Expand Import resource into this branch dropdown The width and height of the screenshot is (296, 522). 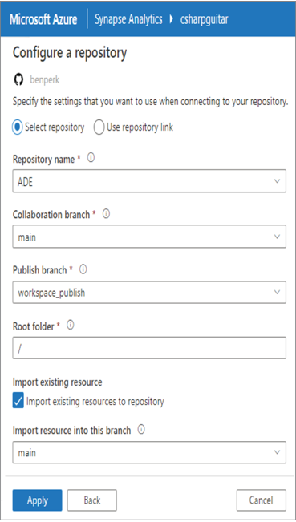pos(149,452)
